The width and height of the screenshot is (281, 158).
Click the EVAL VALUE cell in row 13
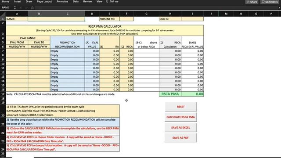tap(92, 77)
